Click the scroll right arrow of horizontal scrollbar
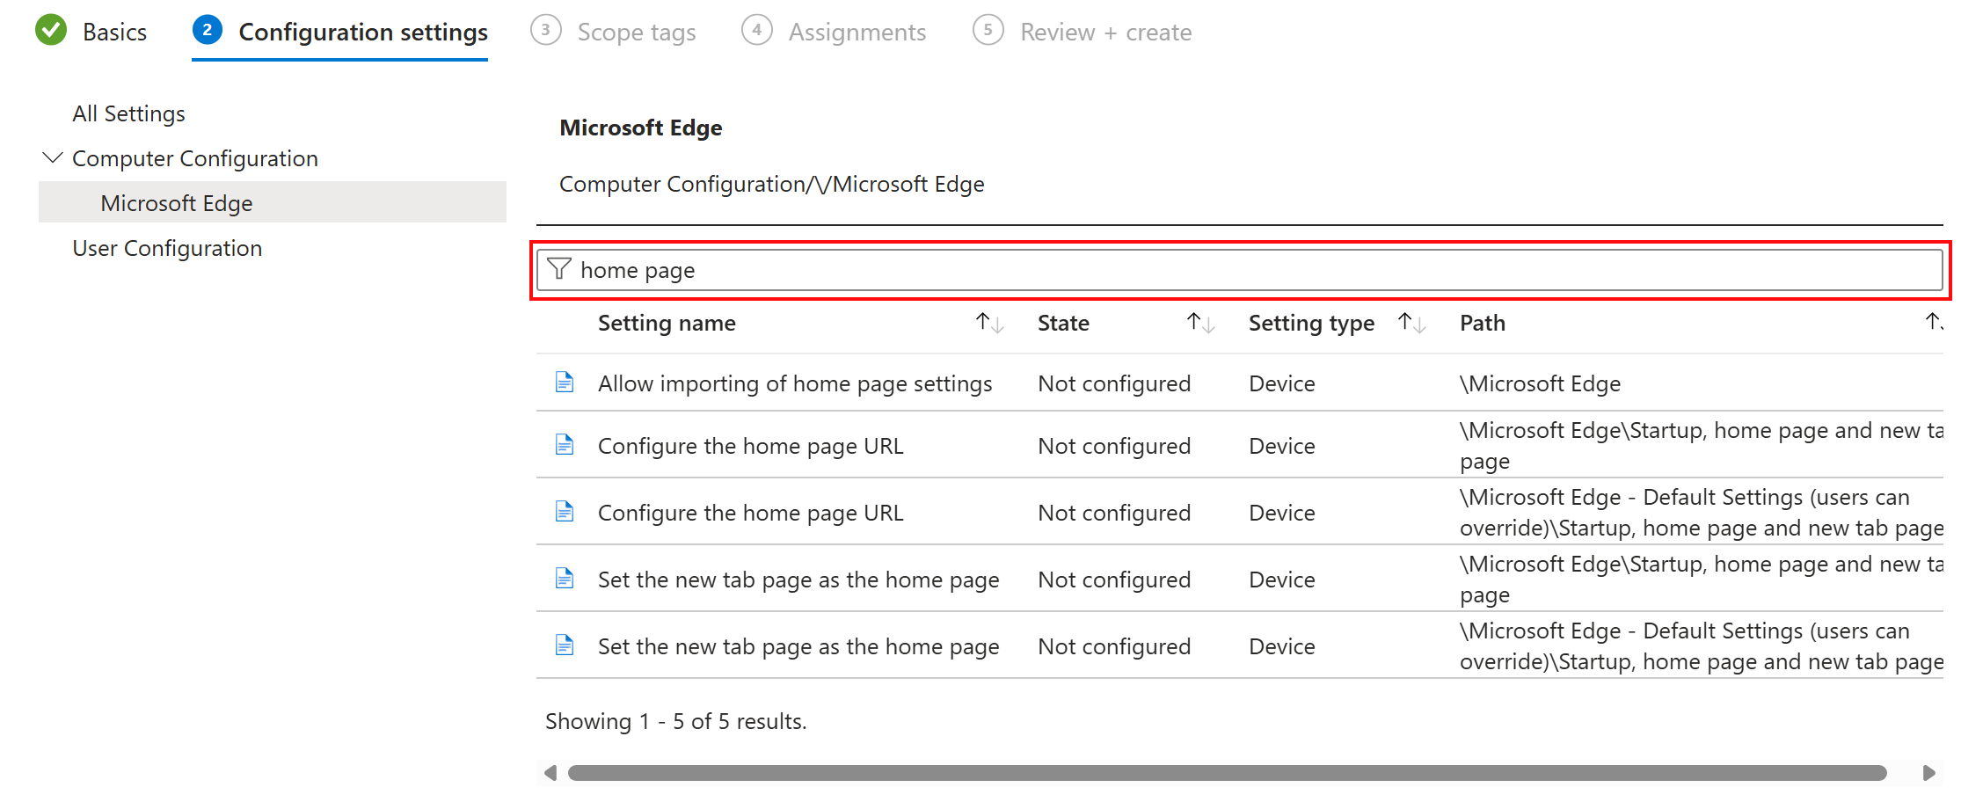Screen dimensions: 1961x802 1928,773
